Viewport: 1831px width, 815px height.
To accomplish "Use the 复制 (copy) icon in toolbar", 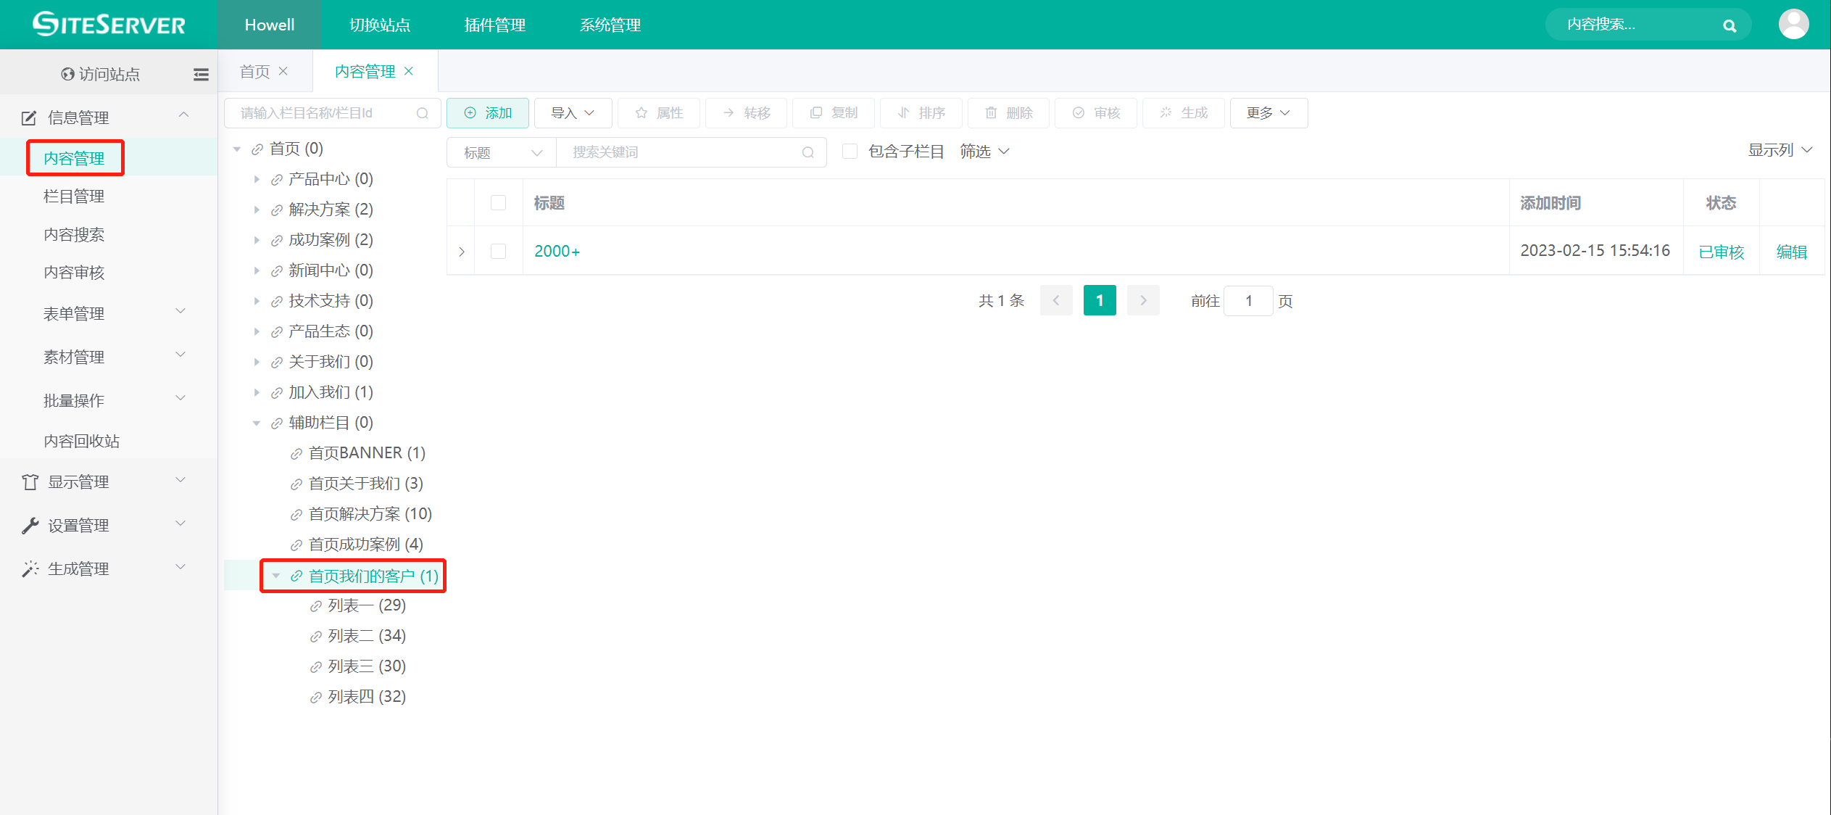I will 816,113.
